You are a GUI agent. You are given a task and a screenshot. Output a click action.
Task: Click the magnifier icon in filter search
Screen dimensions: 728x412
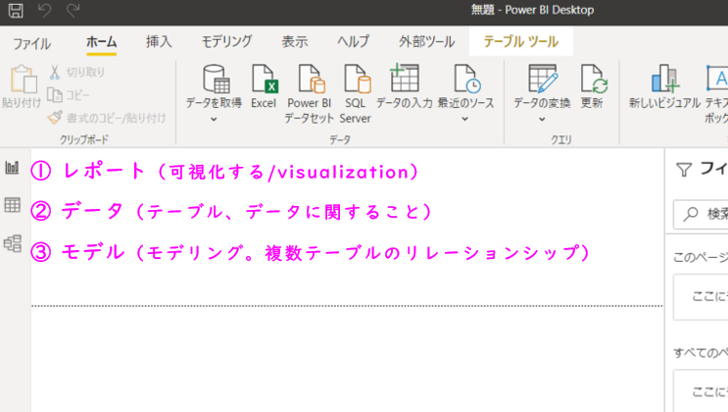[691, 214]
